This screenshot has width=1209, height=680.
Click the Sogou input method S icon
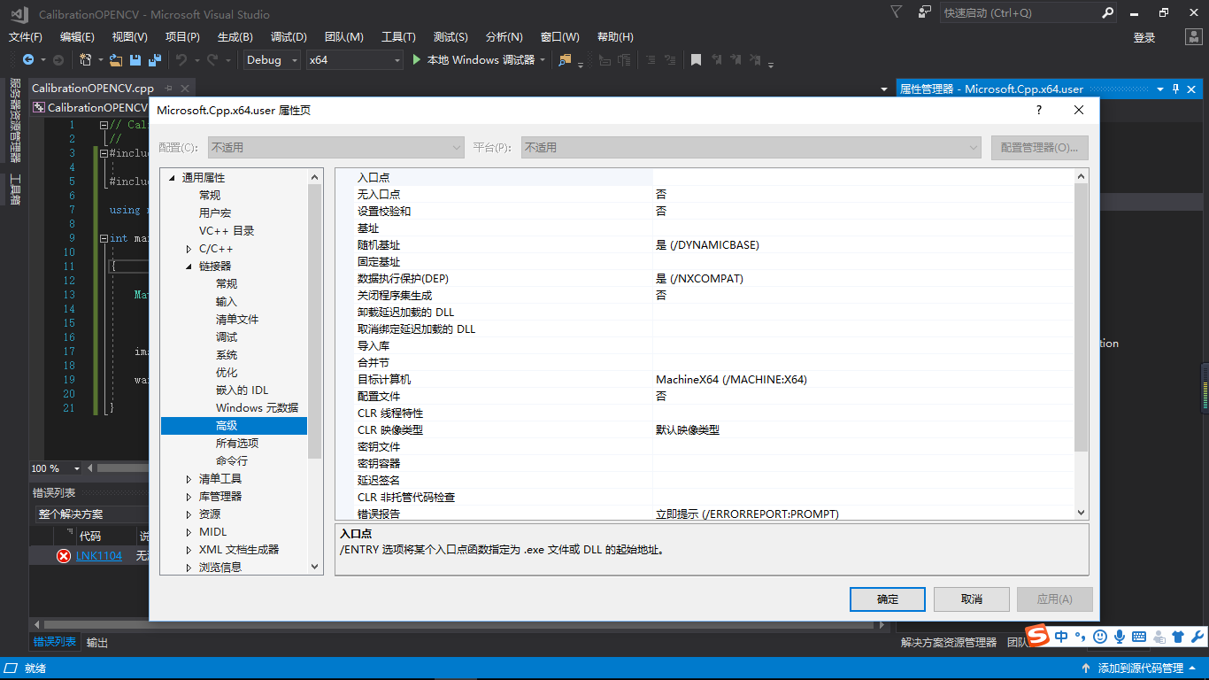point(1037,636)
